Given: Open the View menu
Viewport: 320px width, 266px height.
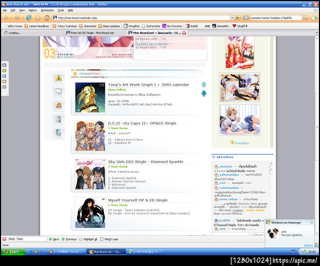Looking at the screenshot, I should [x=22, y=10].
